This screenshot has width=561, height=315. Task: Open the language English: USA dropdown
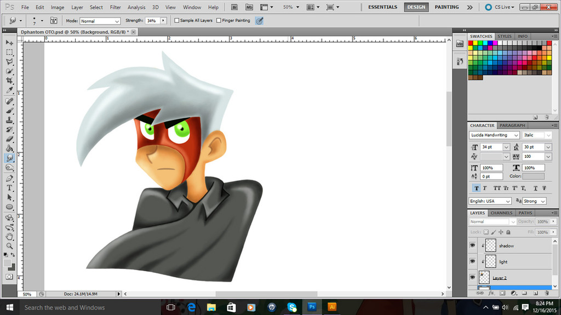click(490, 201)
